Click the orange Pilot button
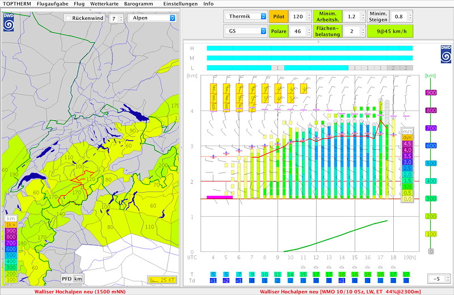This screenshot has width=454, height=295. (279, 16)
